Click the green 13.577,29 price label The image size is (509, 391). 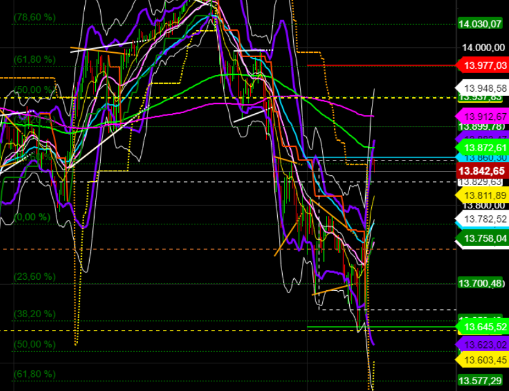pos(480,381)
